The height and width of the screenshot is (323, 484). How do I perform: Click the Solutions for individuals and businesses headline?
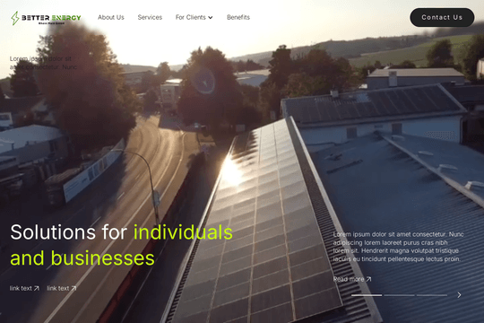121,245
